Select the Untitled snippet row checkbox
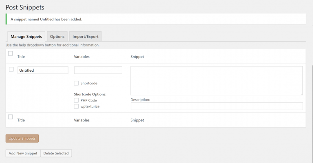Image resolution: width=313 pixels, height=163 pixels. coord(11,69)
